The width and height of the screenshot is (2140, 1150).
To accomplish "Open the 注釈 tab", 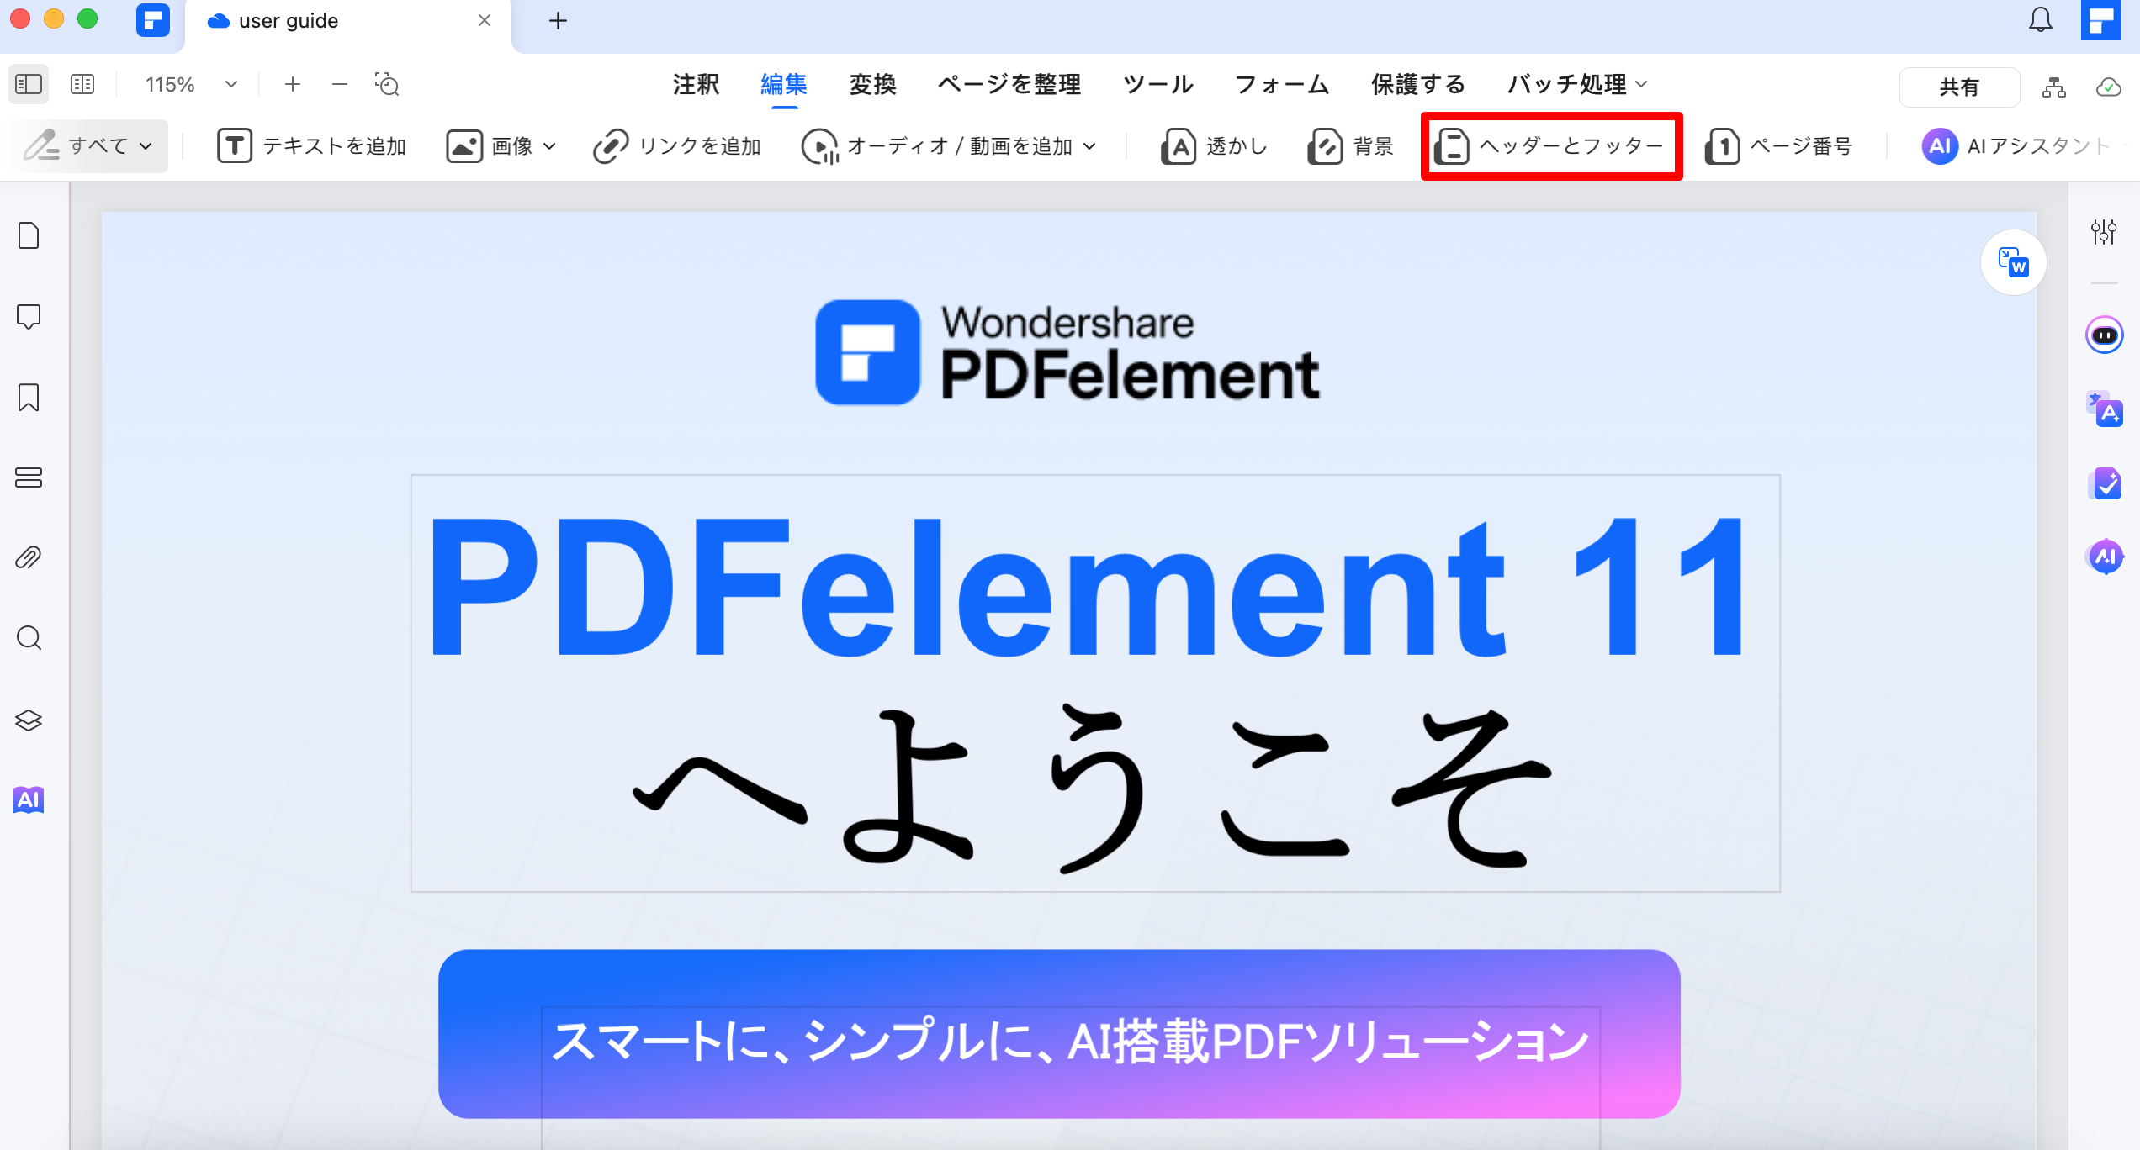I will 696,84.
